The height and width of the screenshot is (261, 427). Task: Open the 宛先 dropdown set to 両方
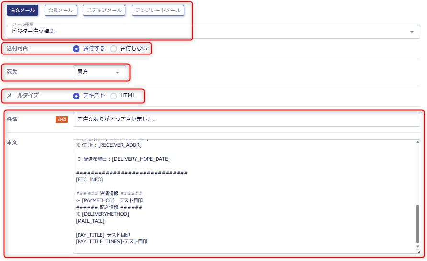coord(99,72)
